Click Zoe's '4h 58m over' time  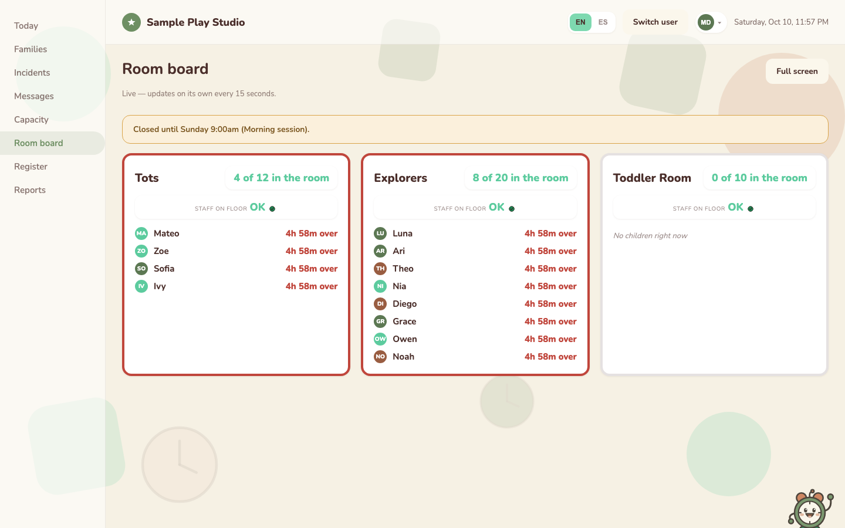coord(312,251)
